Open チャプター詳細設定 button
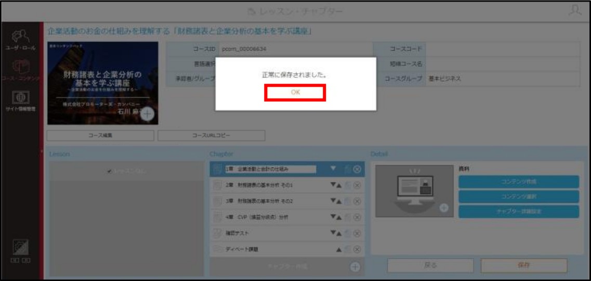The image size is (591, 281). pyautogui.click(x=519, y=212)
